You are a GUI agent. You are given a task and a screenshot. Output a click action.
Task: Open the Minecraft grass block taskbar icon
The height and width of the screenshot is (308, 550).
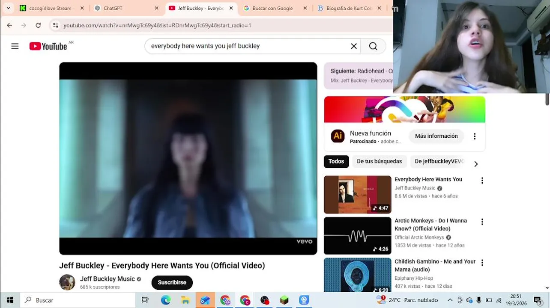click(284, 300)
